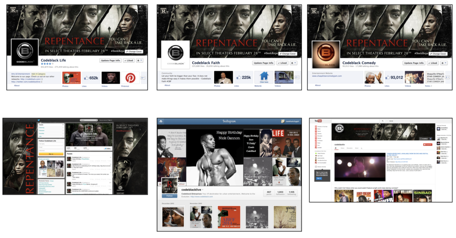The image size is (456, 238).
Task: Click the yellow Twitter sign up button
Action: tap(51, 154)
